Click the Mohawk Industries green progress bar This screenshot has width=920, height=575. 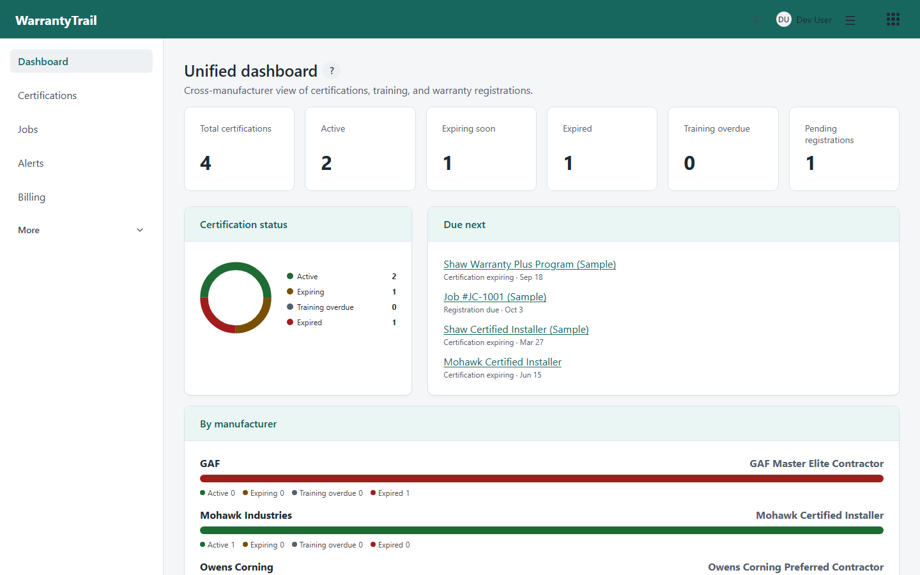(542, 530)
